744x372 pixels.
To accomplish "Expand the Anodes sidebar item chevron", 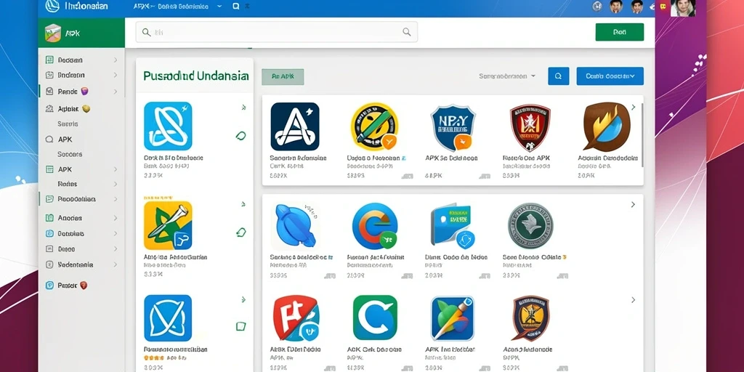I will tap(116, 218).
